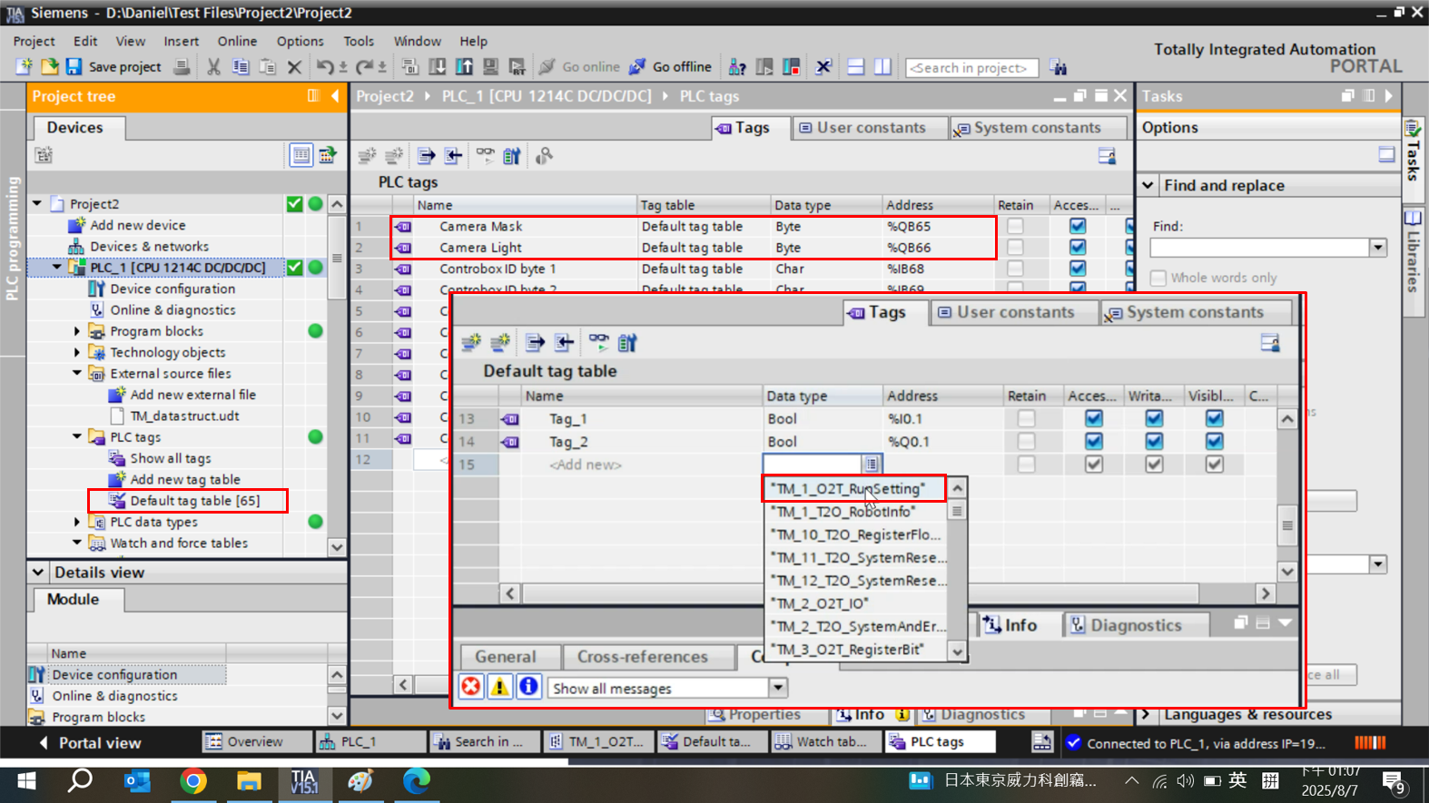Click the project tree vertical scrollbar thumb
Viewport: 1429px width, 803px height.
point(337,259)
